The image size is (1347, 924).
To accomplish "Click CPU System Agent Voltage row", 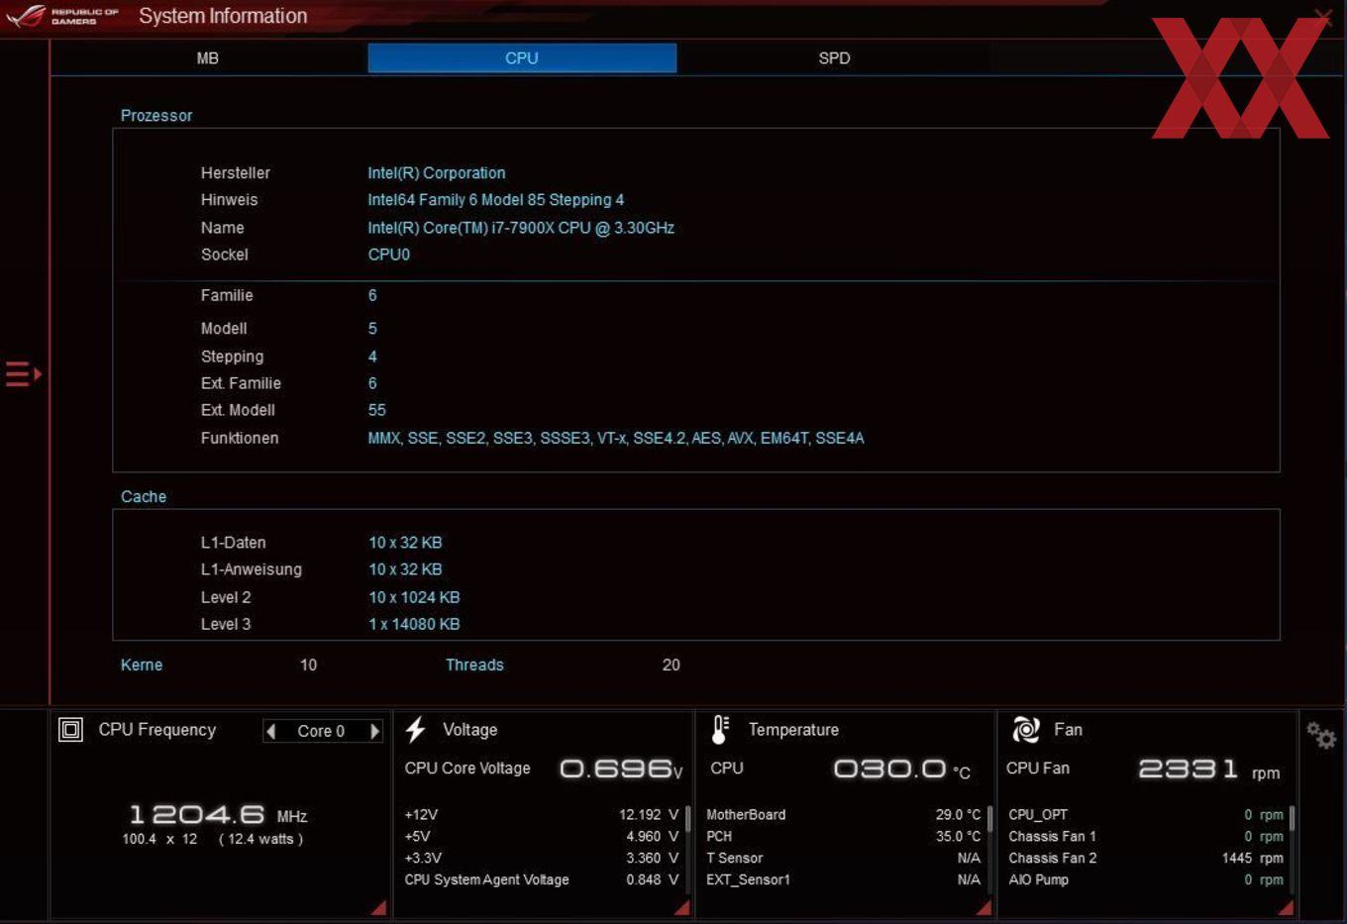I will [542, 879].
